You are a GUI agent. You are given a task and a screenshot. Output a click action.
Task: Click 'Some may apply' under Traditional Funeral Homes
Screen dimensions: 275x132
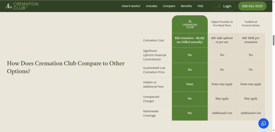251,84
